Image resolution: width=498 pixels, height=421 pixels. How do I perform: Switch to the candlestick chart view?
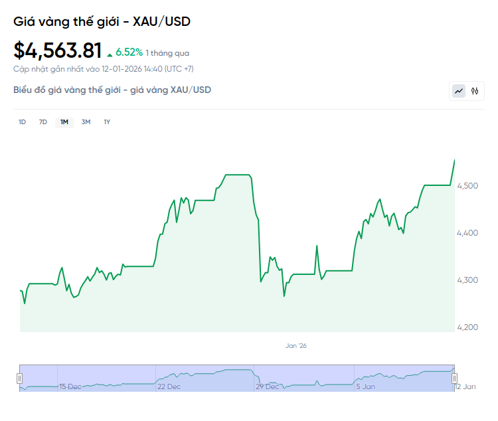[475, 91]
